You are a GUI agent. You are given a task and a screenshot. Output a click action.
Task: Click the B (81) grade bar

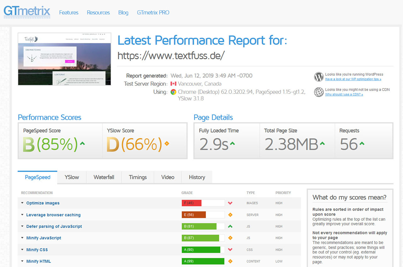click(x=203, y=226)
